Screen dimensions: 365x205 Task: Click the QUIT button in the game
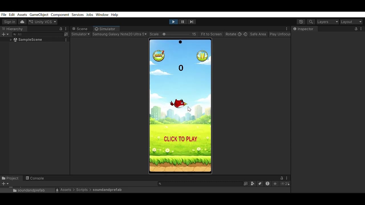pyautogui.click(x=159, y=56)
